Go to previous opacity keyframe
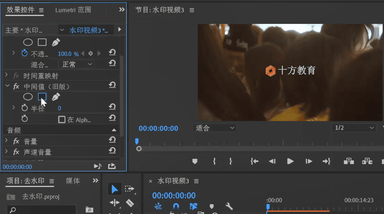 coord(83,53)
